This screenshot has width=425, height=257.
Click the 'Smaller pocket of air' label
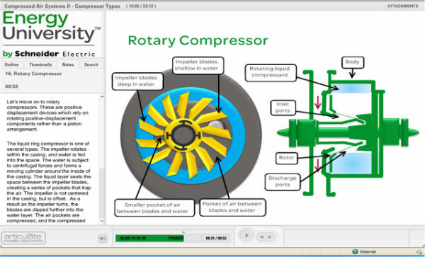(154, 208)
